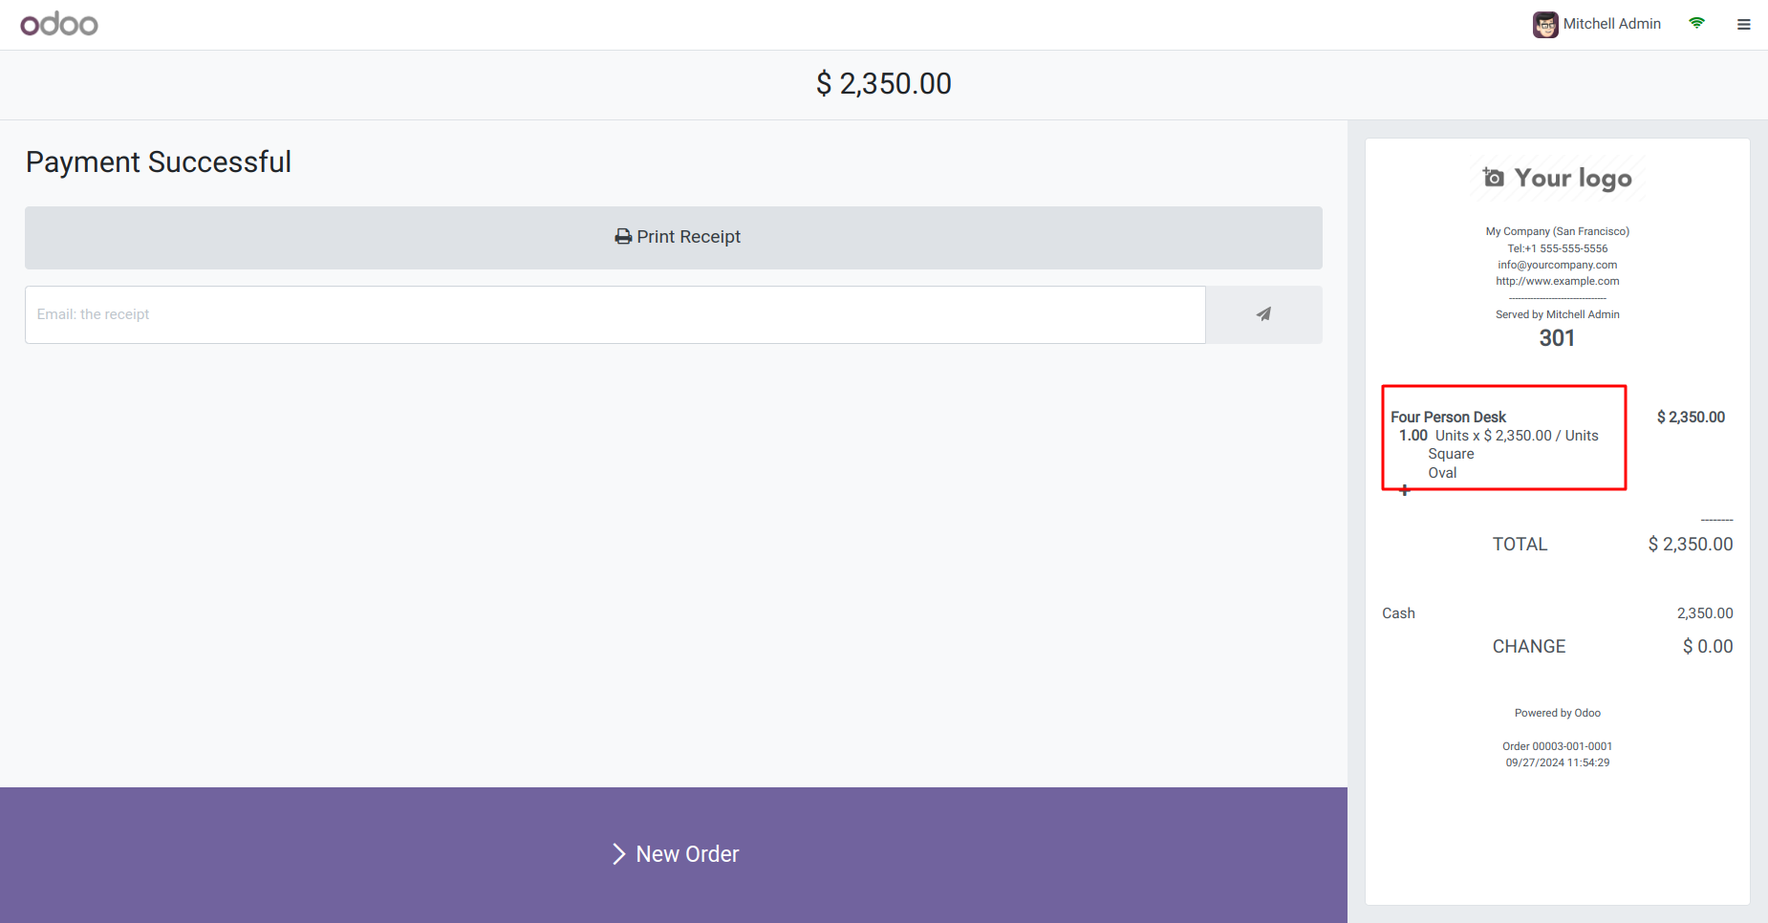
Task: Click the TOTAL amount on receipt
Action: 1690,545
